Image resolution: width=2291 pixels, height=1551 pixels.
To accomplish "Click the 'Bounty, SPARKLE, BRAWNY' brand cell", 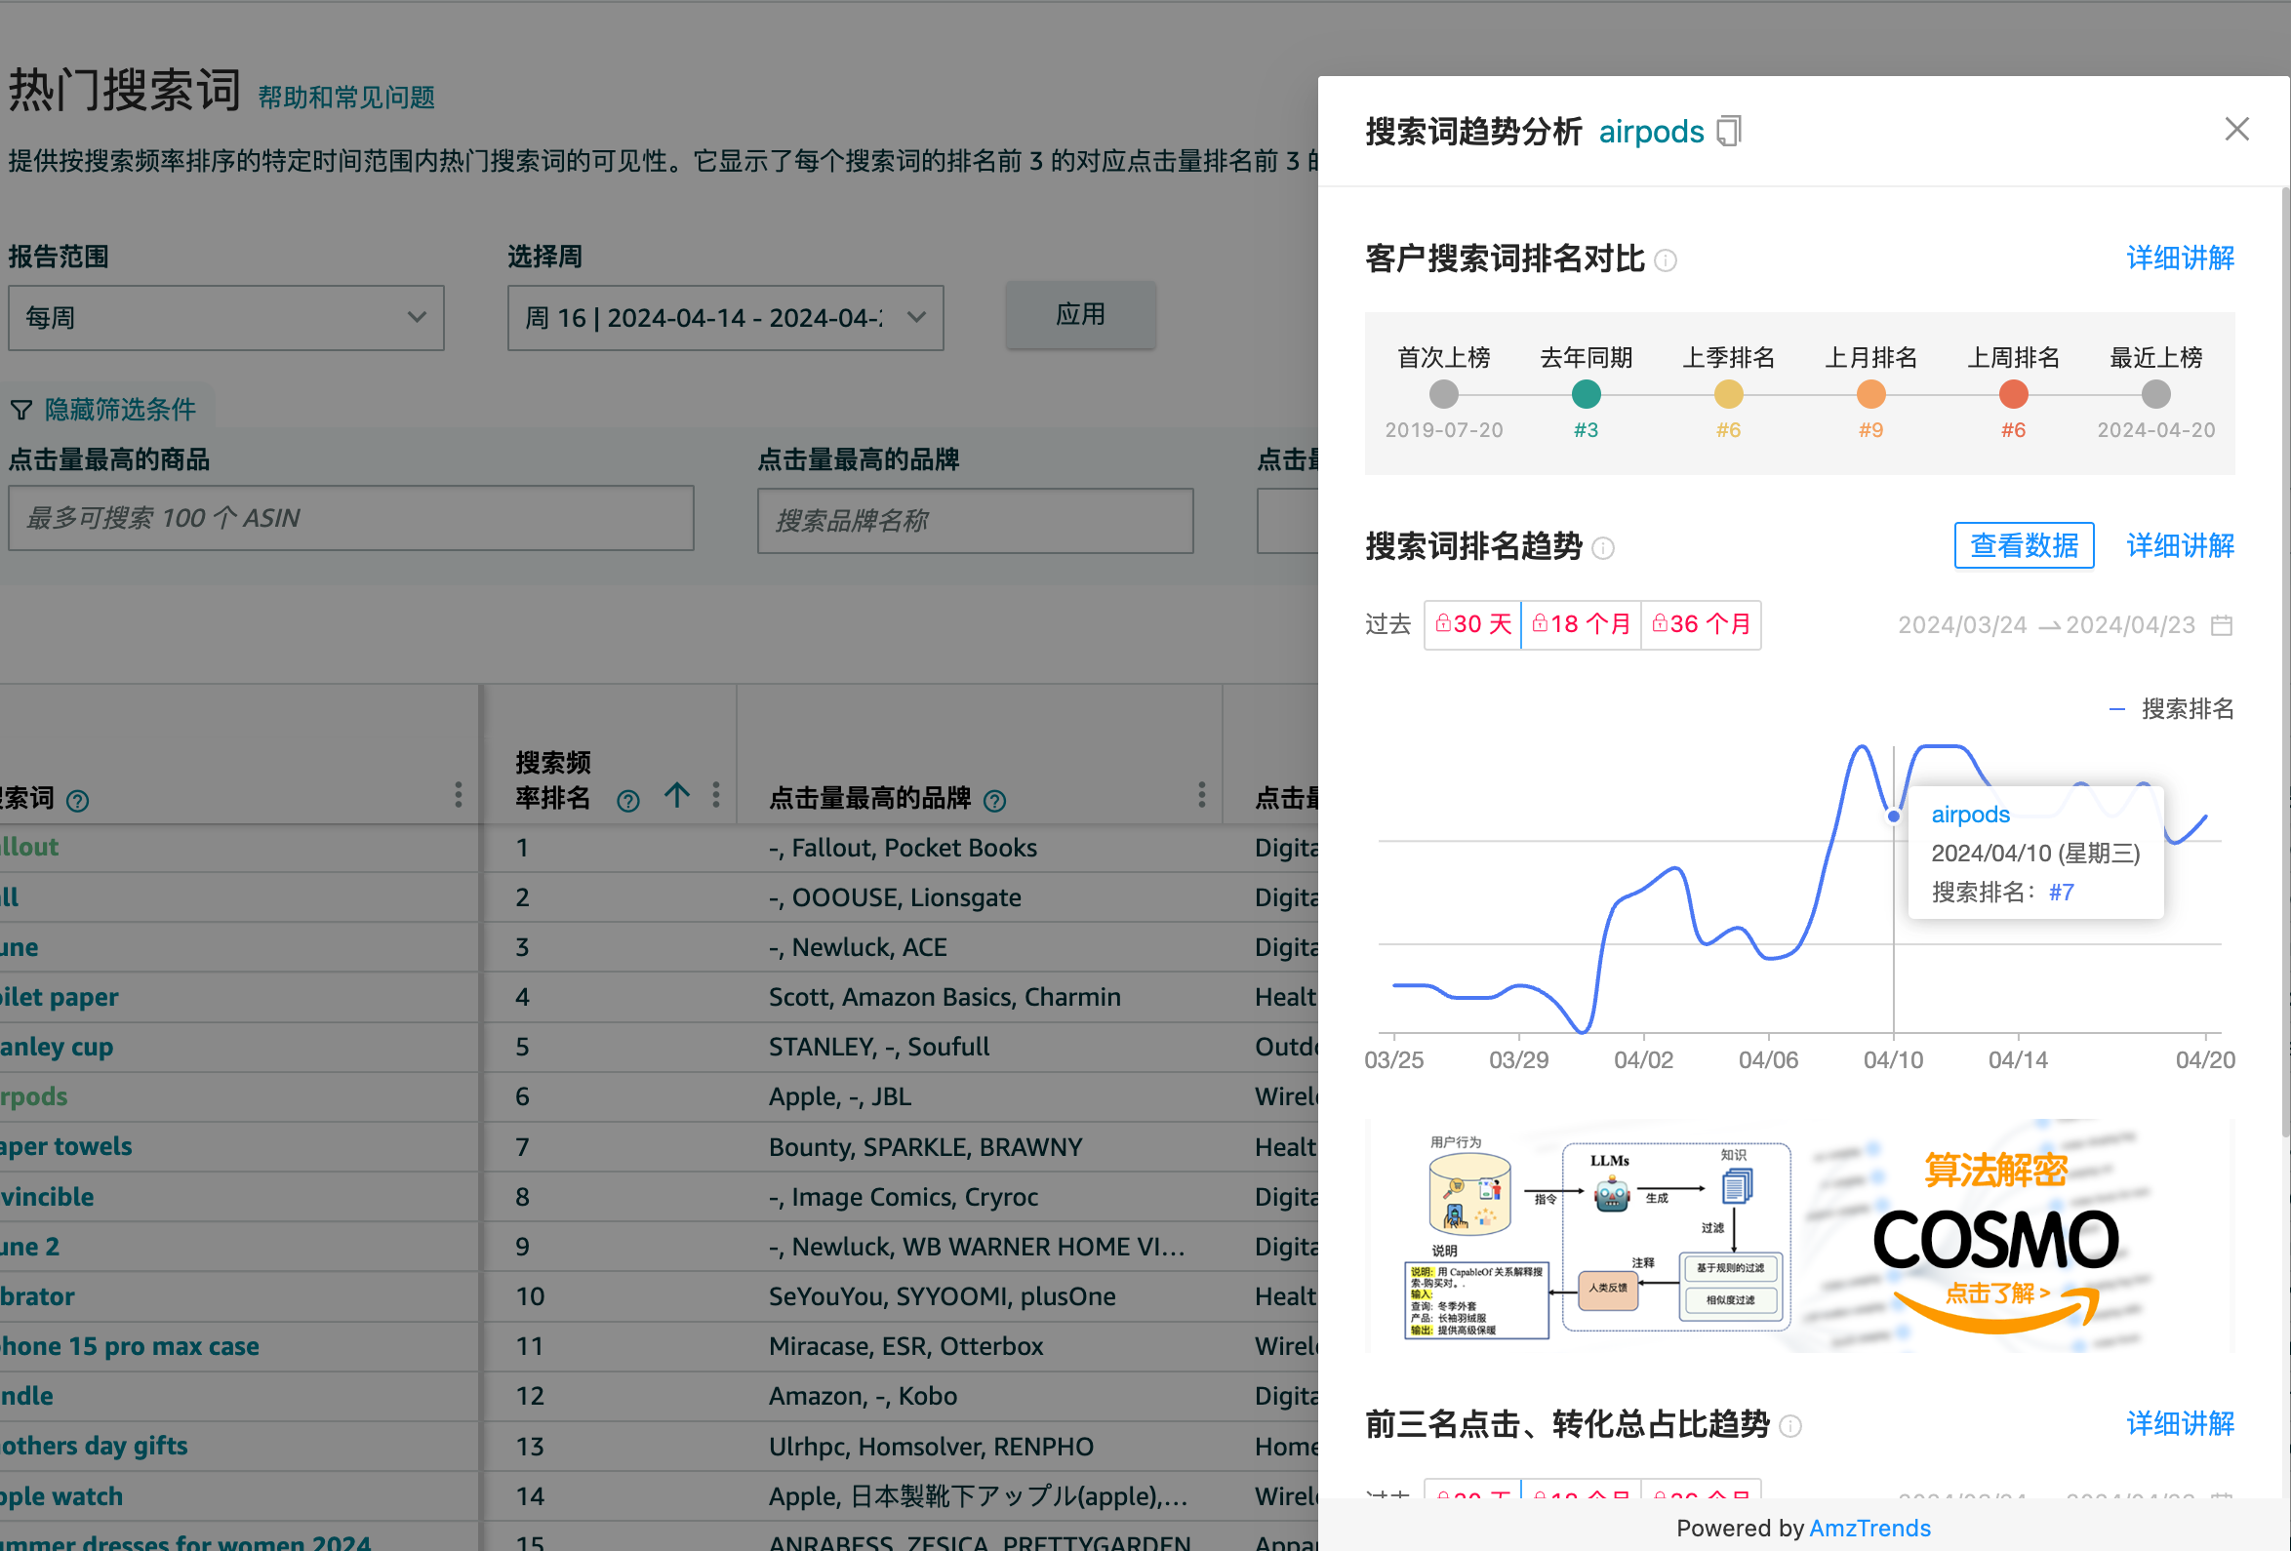I will [926, 1147].
